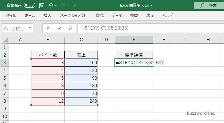Screen dimensions: 224x123
Task: Click the Name Box showing INTERCE...
Action: tap(15, 28)
